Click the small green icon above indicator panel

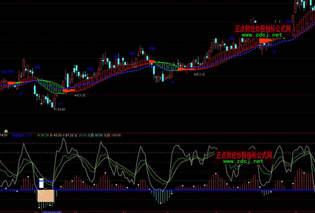click(x=6, y=131)
